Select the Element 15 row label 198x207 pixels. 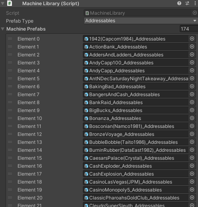29,158
